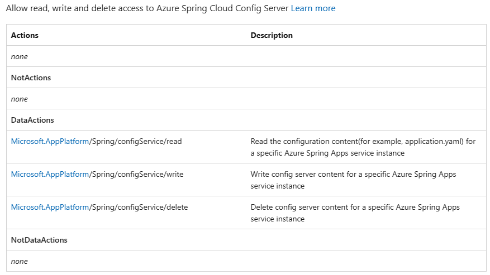Select the Actions column header
This screenshot has width=490, height=275.
tap(25, 35)
